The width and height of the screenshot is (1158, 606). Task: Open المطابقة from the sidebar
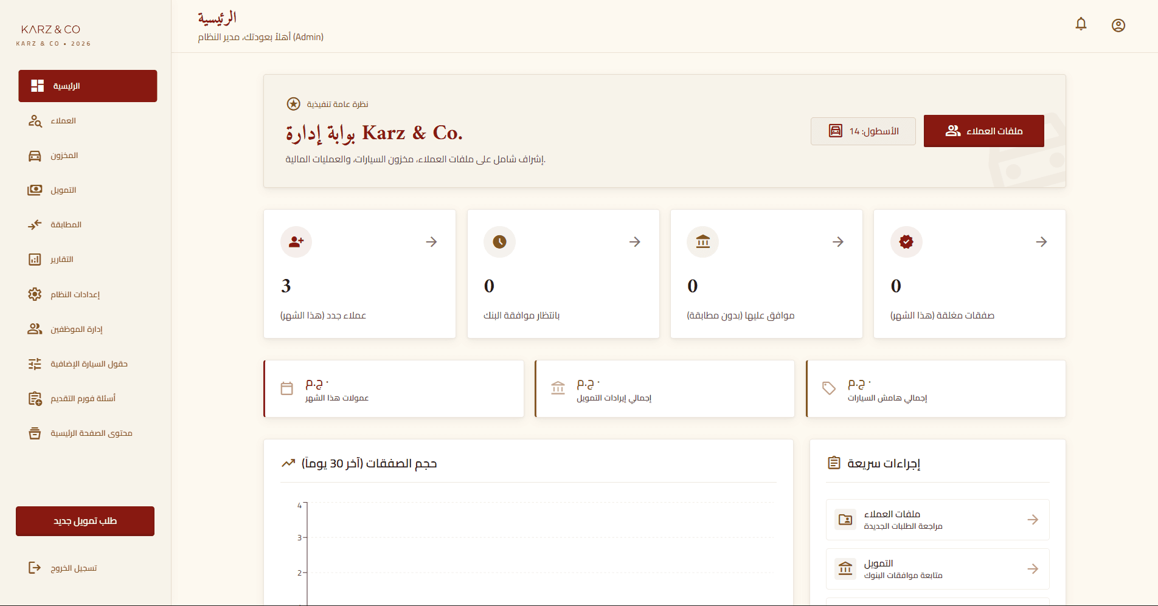pos(88,225)
